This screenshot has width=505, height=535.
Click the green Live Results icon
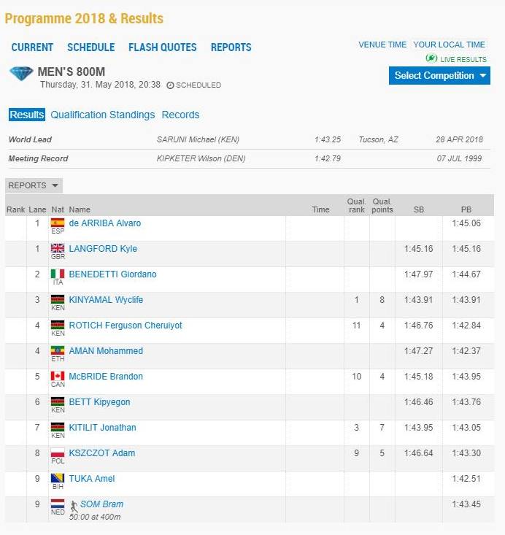(431, 58)
